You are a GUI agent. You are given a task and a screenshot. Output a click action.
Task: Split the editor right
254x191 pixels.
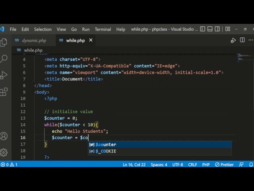[242, 40]
